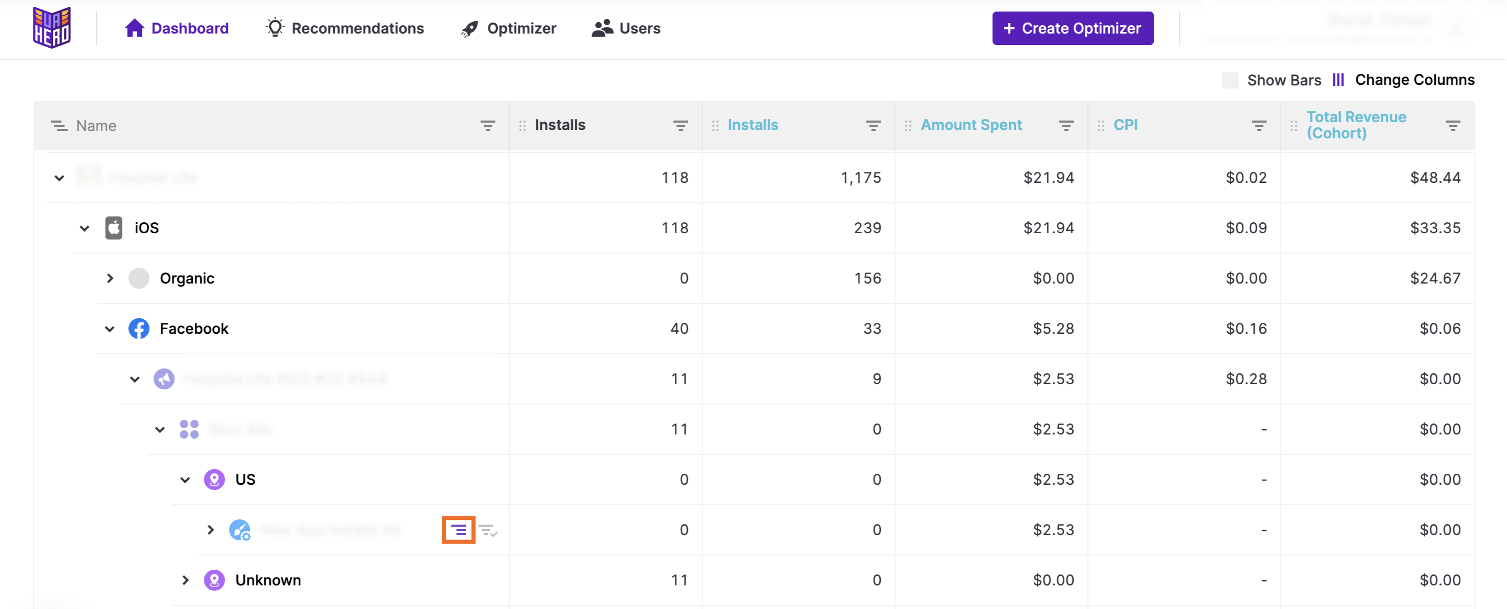Toggle the Show Bars checkbox
The width and height of the screenshot is (1507, 609).
coord(1230,80)
